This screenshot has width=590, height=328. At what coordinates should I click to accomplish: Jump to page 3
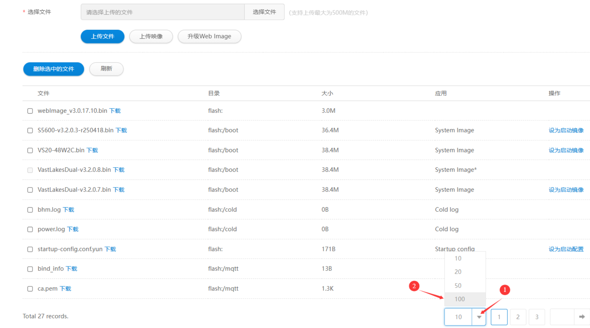coord(537,317)
